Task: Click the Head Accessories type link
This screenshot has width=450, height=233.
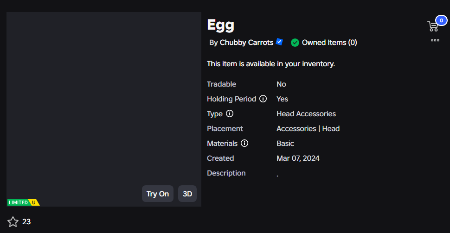Action: pyautogui.click(x=306, y=114)
